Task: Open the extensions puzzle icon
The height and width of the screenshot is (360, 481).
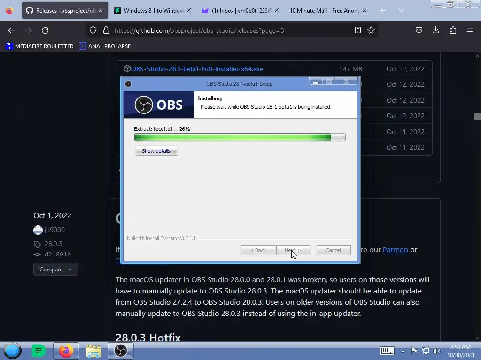Action: coord(453,30)
